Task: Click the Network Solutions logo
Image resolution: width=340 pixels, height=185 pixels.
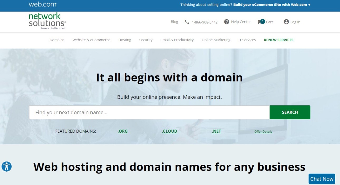Action: click(x=47, y=21)
